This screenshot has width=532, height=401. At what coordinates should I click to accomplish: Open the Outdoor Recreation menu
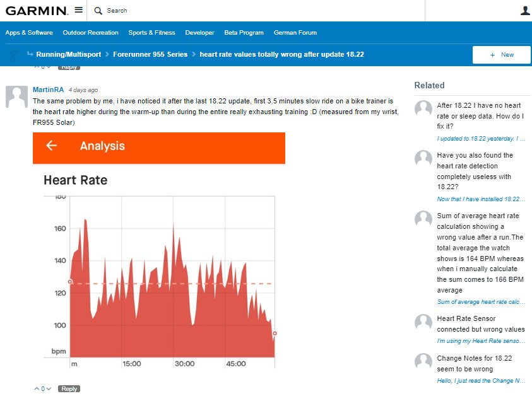(x=91, y=33)
